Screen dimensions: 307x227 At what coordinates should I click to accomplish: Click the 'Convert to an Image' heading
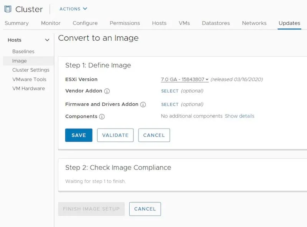click(x=98, y=38)
